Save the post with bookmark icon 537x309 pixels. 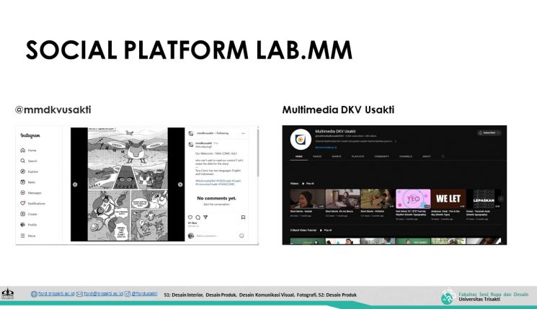click(x=243, y=218)
